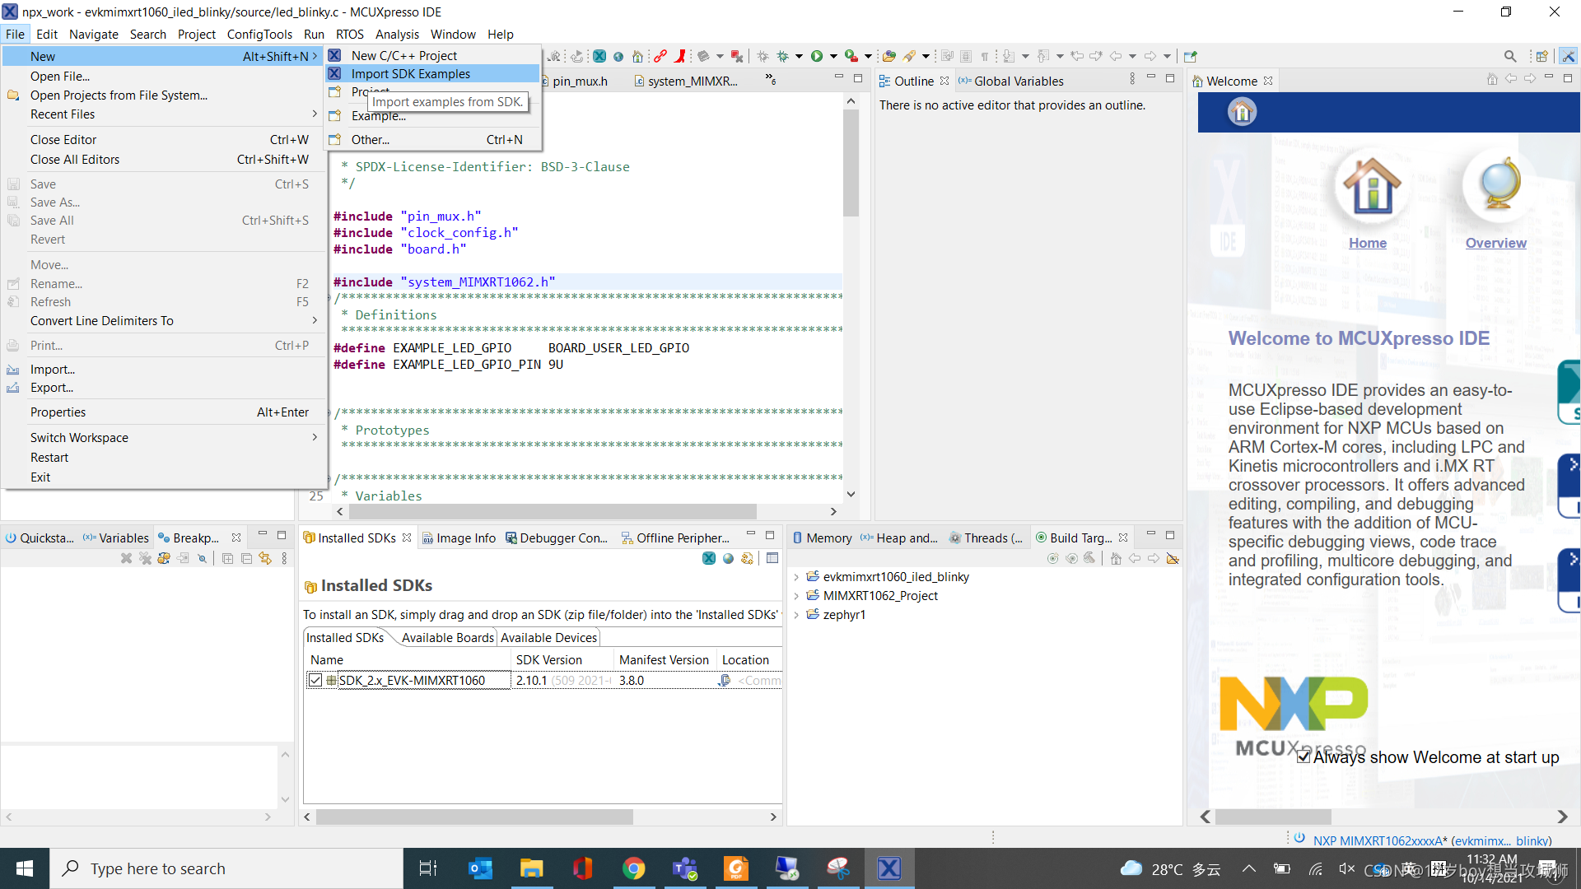Click the search magnifier icon top right
The width and height of the screenshot is (1581, 889).
(1509, 56)
